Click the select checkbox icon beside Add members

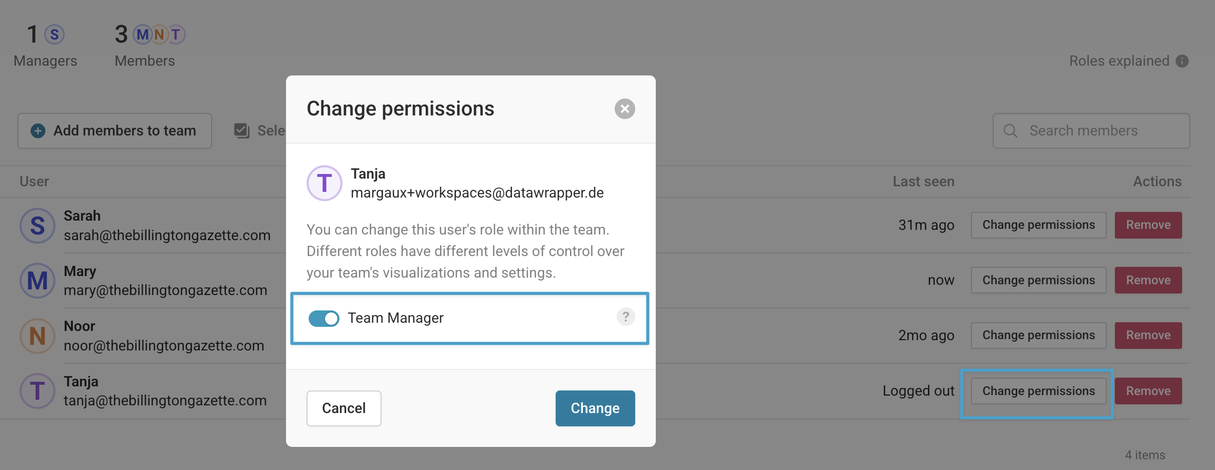point(241,130)
